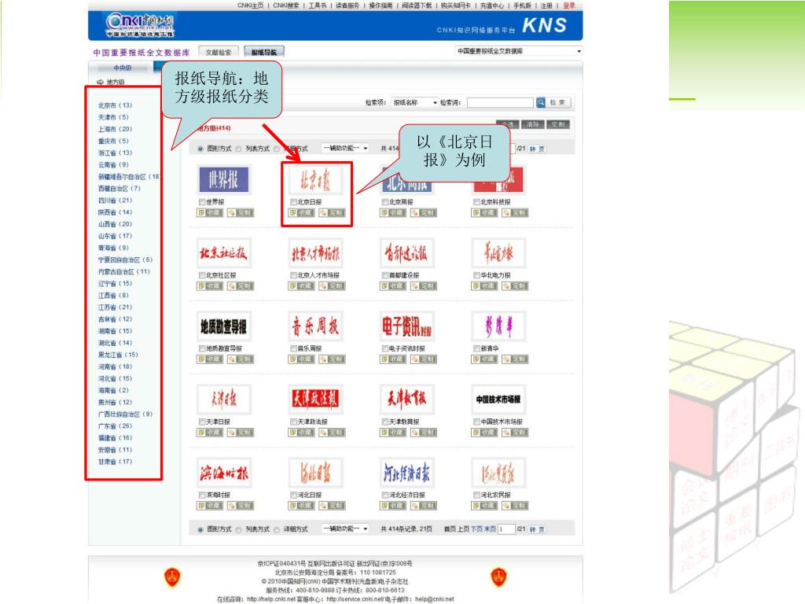This screenshot has height=604, width=805.
Task: Click the 定制 button under 新清华
Action: (x=515, y=359)
